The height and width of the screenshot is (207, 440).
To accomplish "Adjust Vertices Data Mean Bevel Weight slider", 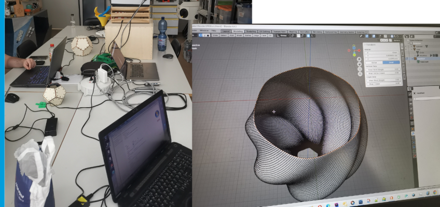I will click(x=383, y=70).
